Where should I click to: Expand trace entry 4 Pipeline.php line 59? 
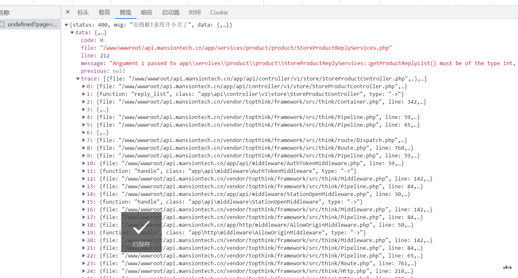point(84,117)
